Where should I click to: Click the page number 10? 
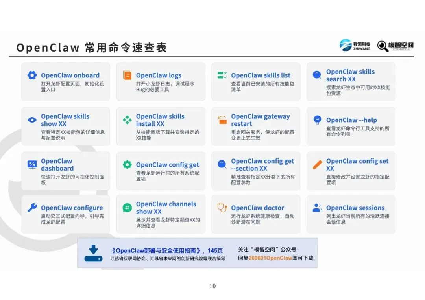[x=213, y=286]
